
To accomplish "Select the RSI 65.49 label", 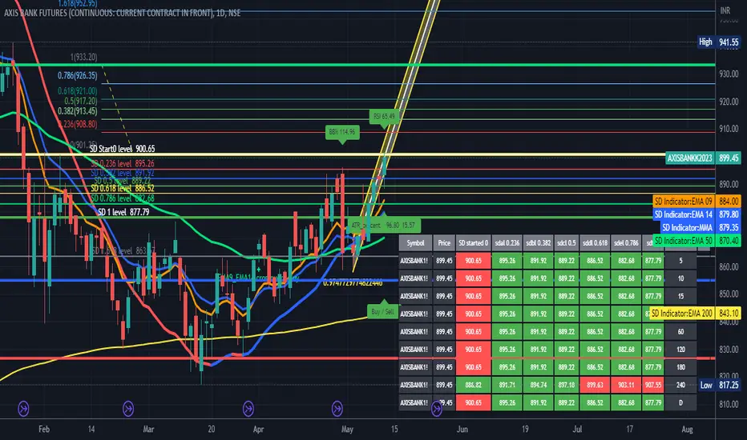I will pyautogui.click(x=383, y=116).
